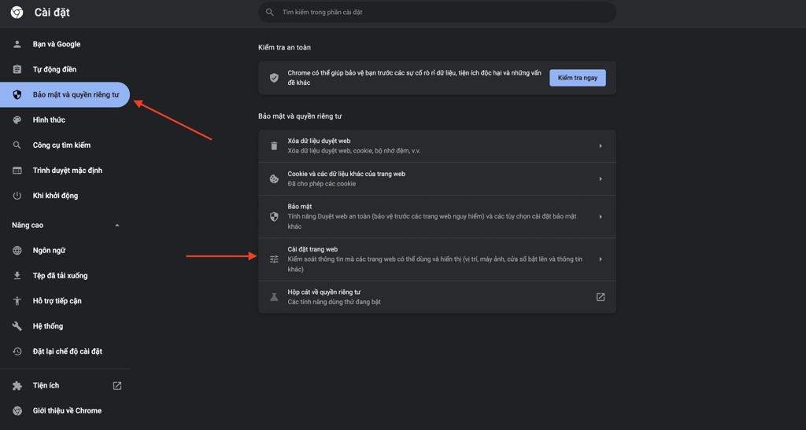Click the person icon for Bạn và Google
The width and height of the screenshot is (806, 430).
coord(17,44)
